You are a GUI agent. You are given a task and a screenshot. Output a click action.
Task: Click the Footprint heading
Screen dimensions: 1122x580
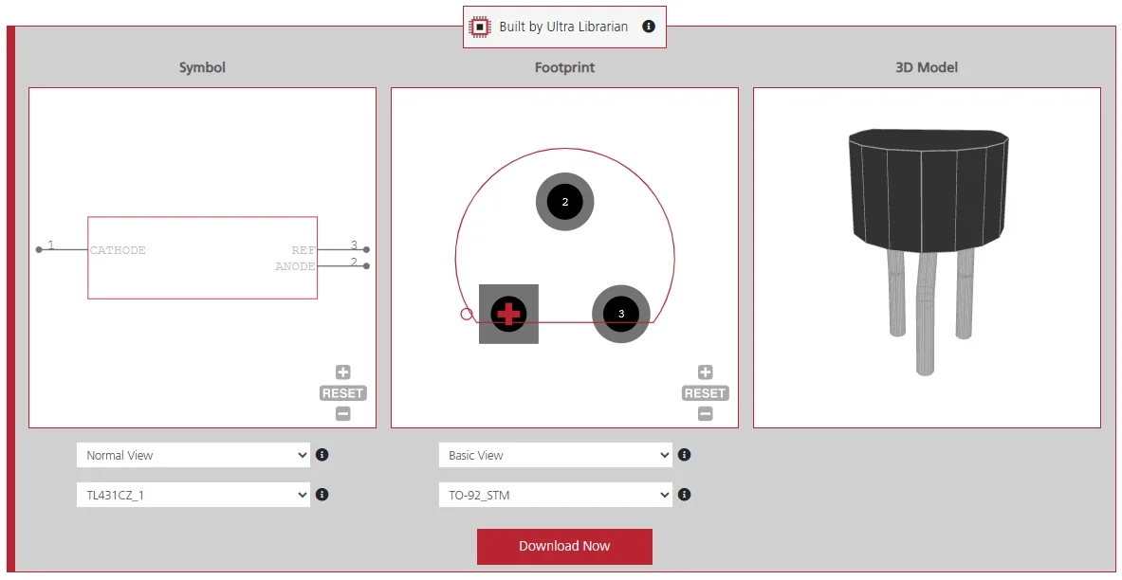(x=564, y=67)
